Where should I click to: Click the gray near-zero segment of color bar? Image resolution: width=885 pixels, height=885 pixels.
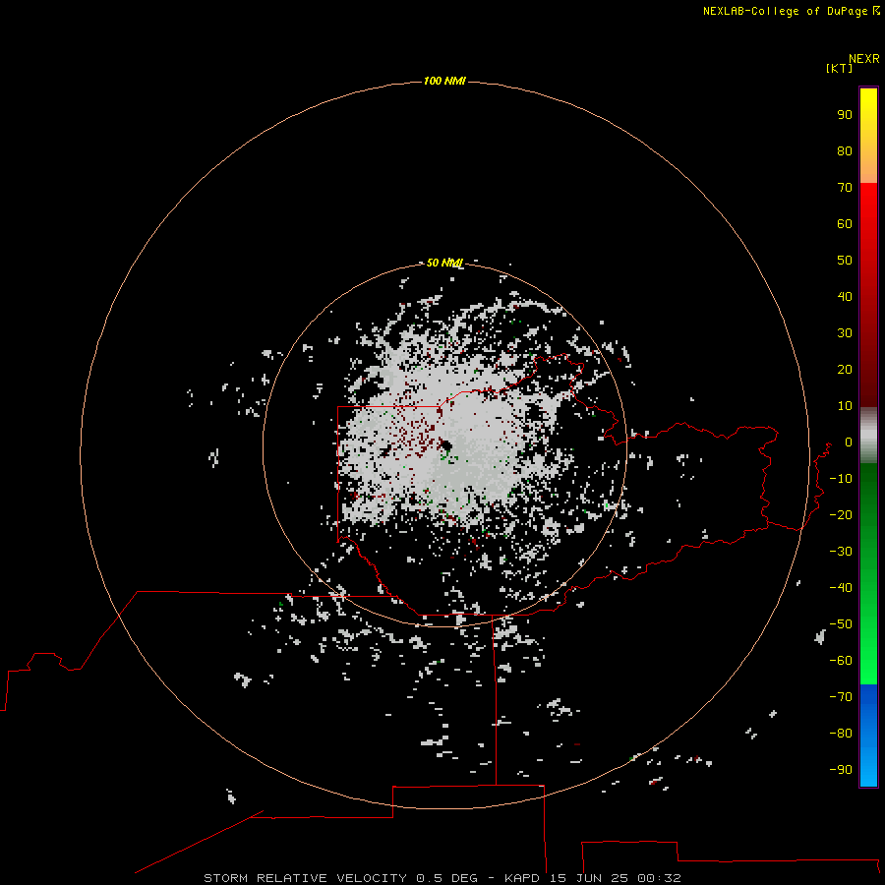[868, 436]
